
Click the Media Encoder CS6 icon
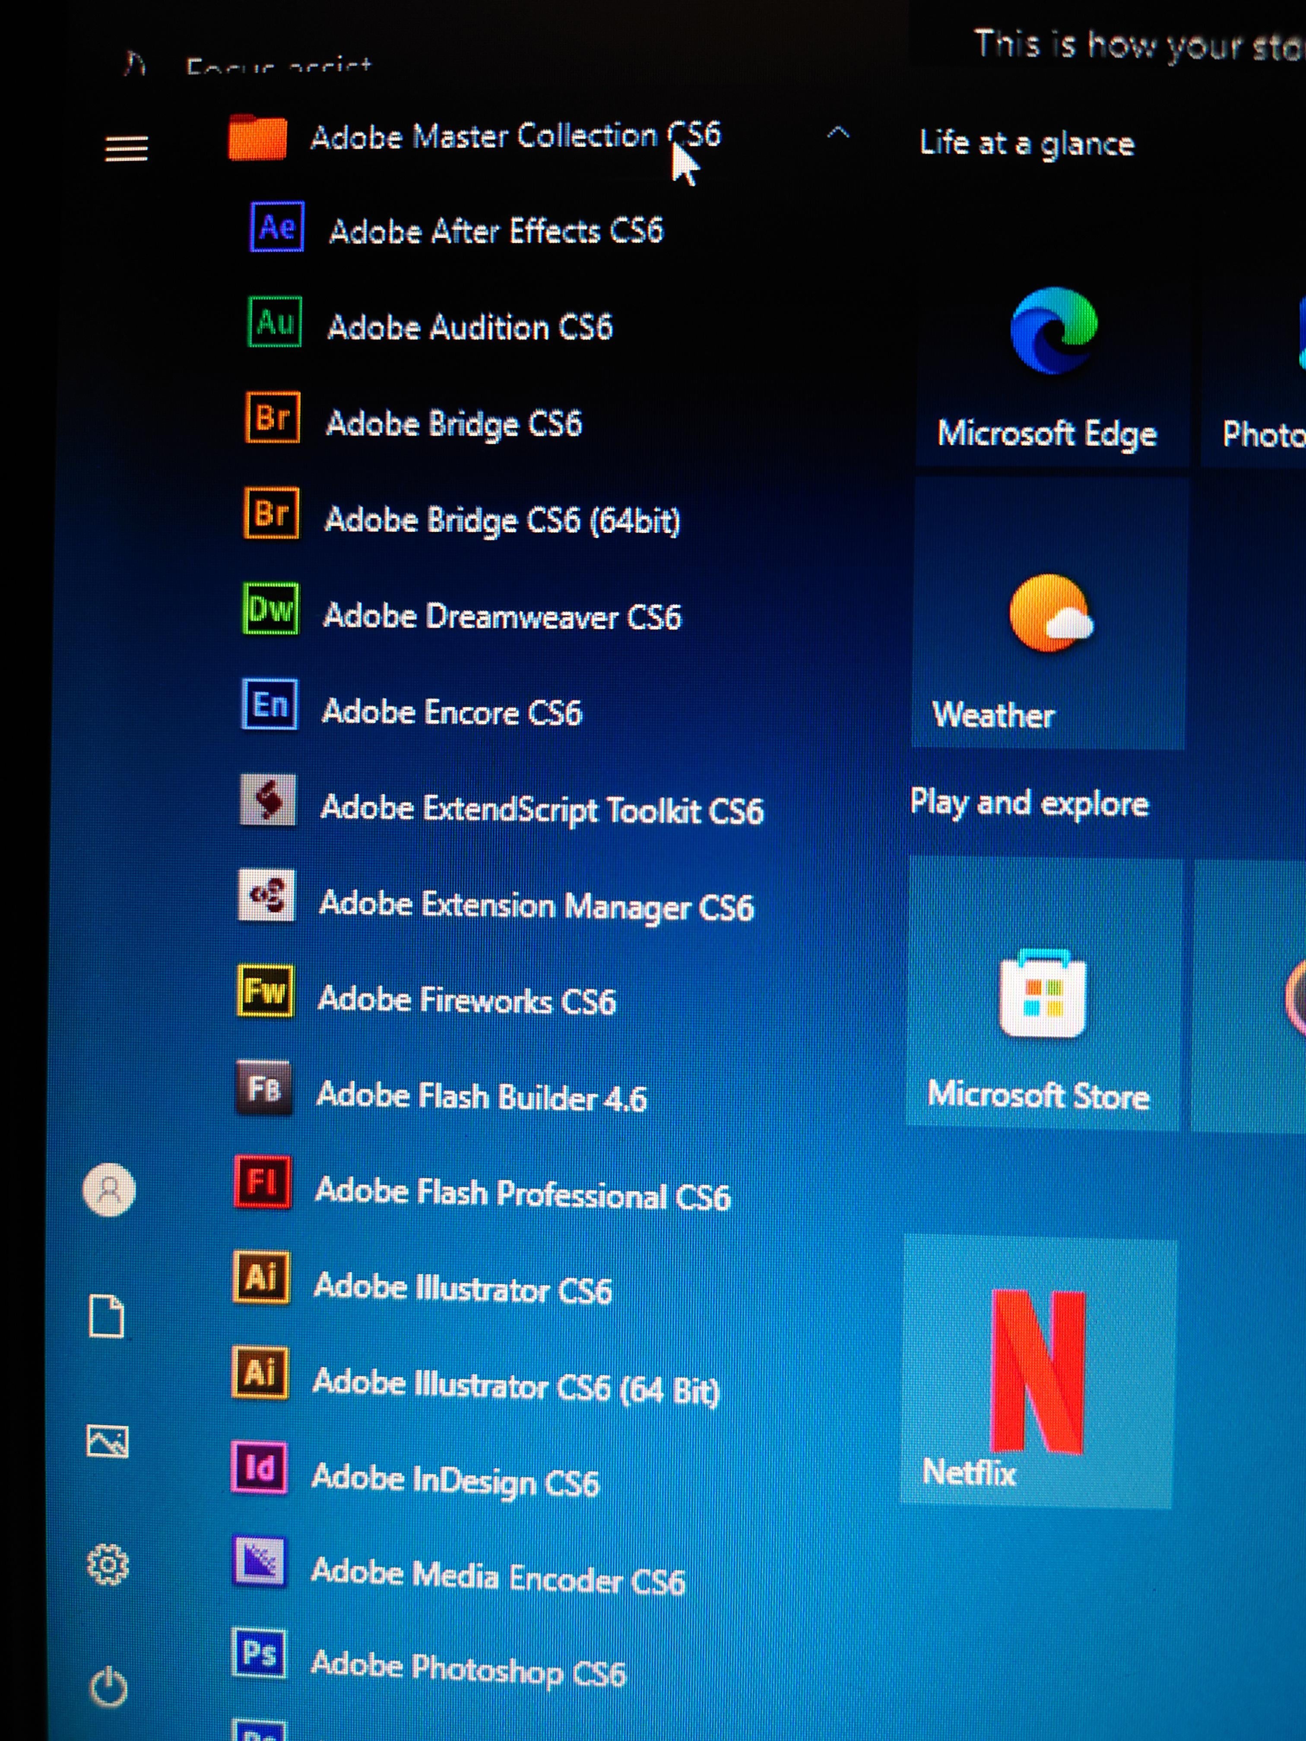(x=259, y=1563)
